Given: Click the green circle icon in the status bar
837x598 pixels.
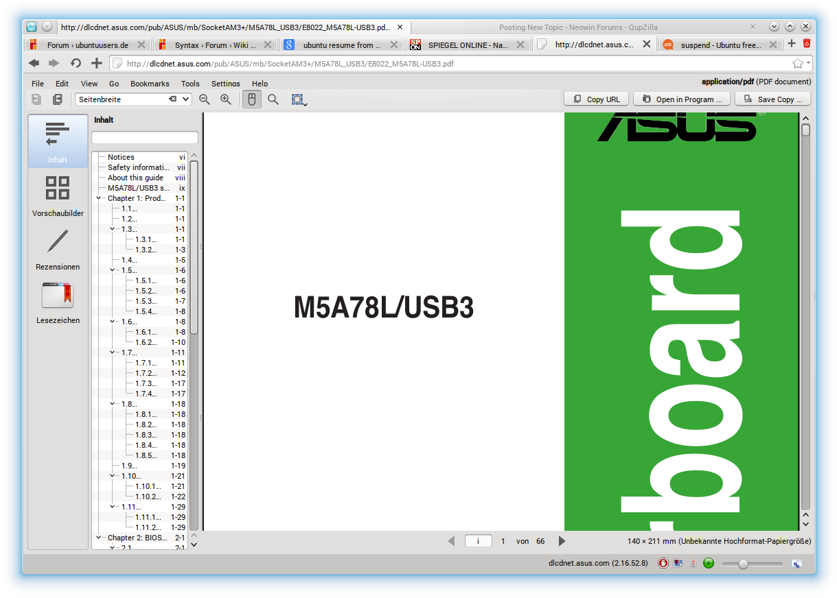Looking at the screenshot, I should coord(709,563).
